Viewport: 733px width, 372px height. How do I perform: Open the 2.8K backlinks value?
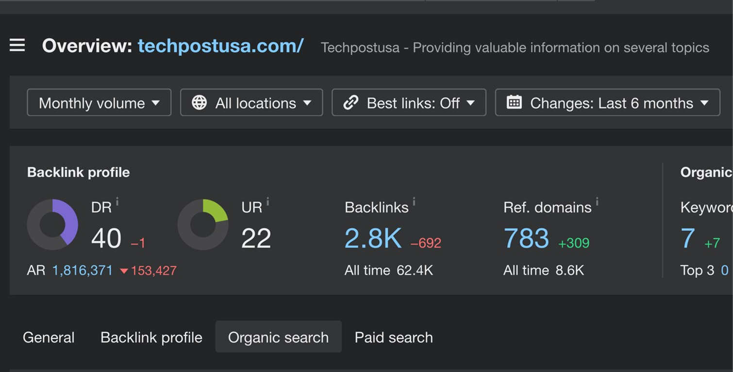tap(373, 238)
